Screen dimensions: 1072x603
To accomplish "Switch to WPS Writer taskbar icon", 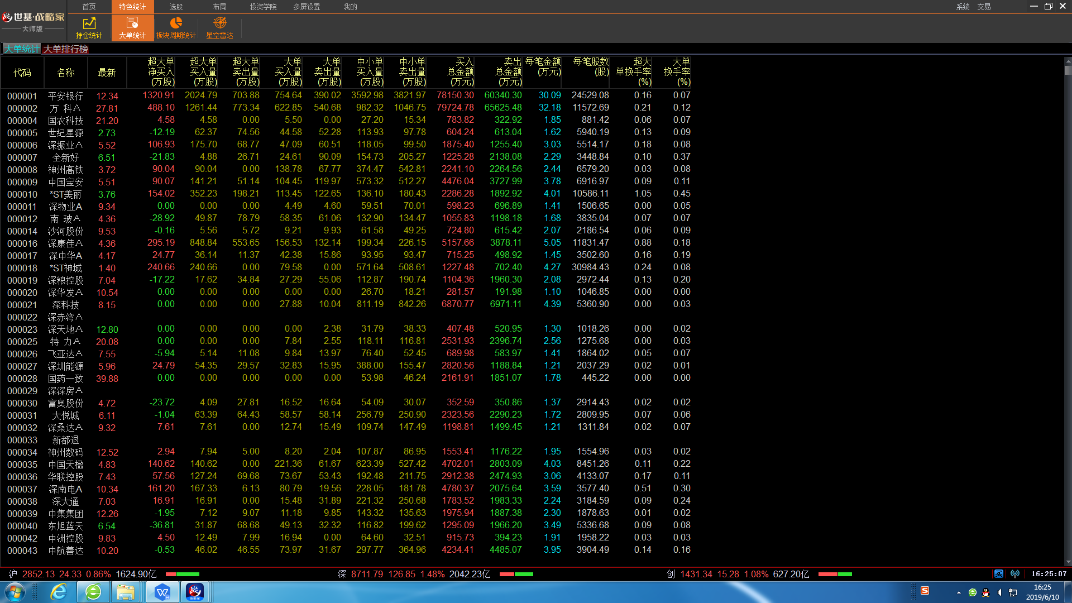I will click(162, 592).
